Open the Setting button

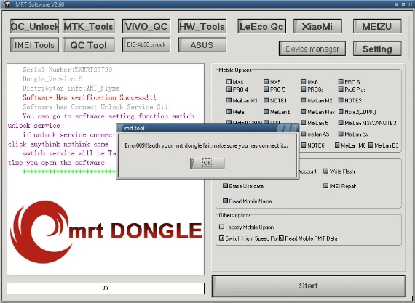coord(377,49)
